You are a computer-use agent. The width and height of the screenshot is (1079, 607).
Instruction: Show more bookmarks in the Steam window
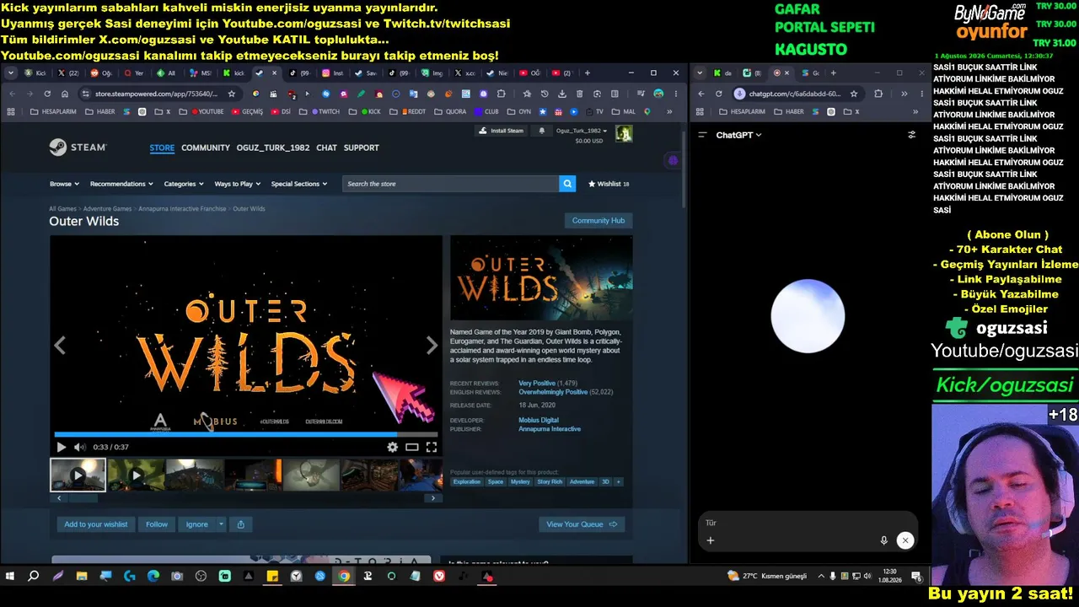coord(670,111)
